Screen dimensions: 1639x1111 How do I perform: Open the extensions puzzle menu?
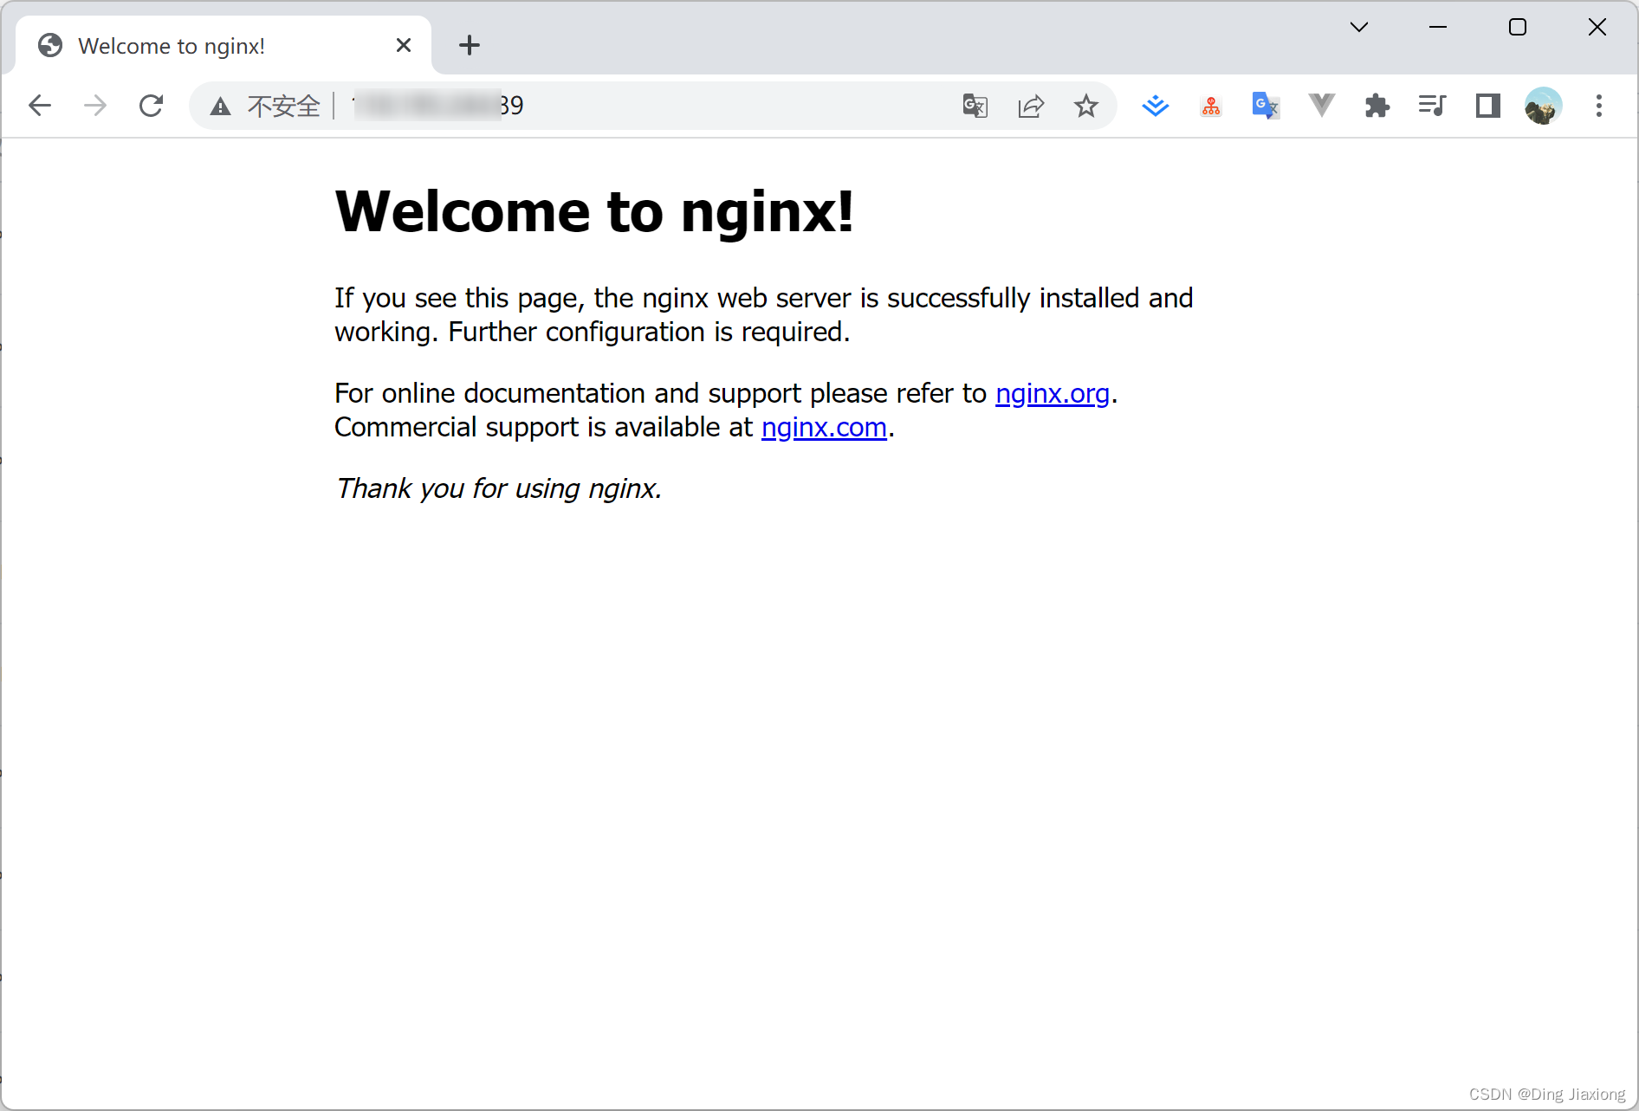[1377, 106]
